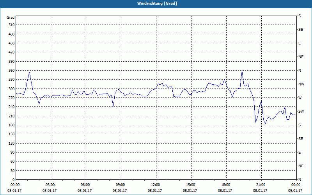Click the 09:00 time label
312x195 pixels.
point(120,185)
